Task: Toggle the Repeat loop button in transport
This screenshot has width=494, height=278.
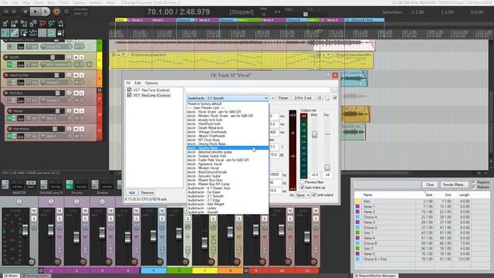Action: (x=66, y=12)
